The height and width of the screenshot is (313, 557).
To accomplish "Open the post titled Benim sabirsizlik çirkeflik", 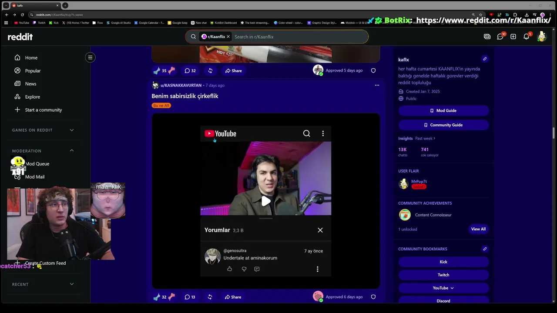I will [185, 96].
